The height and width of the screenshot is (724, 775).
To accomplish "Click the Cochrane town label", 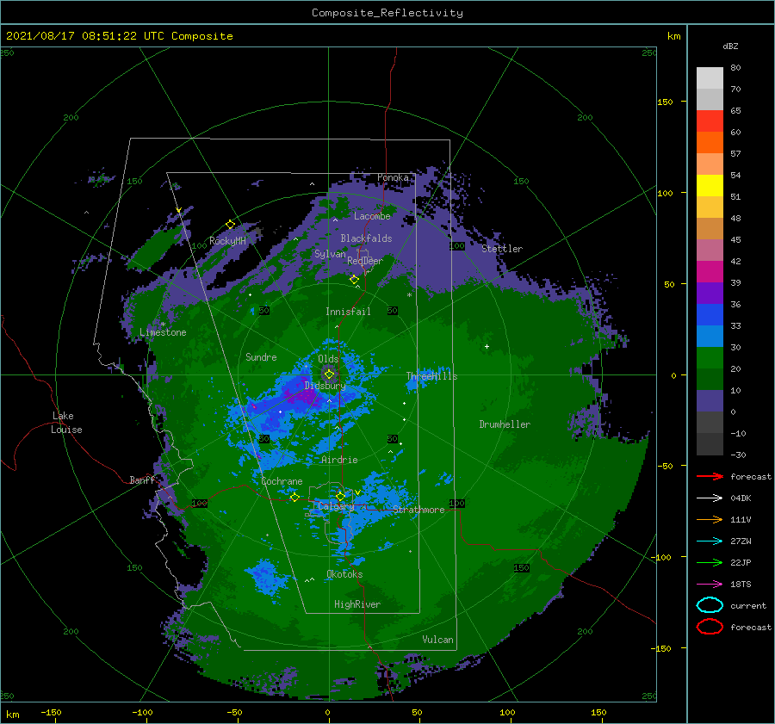I will pos(282,481).
